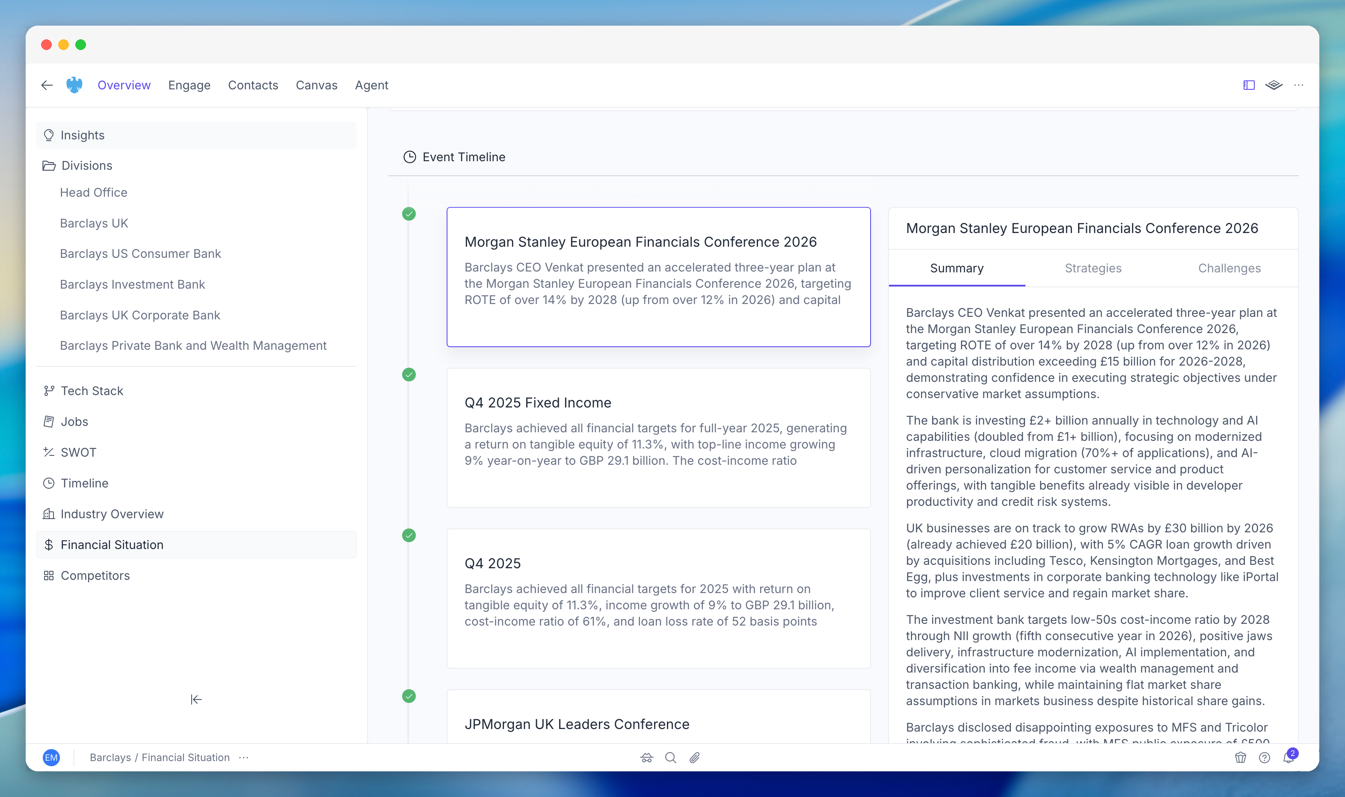1345x797 pixels.
Task: Click the 'Barclays / Financial Situation' breadcrumb
Action: tap(160, 757)
